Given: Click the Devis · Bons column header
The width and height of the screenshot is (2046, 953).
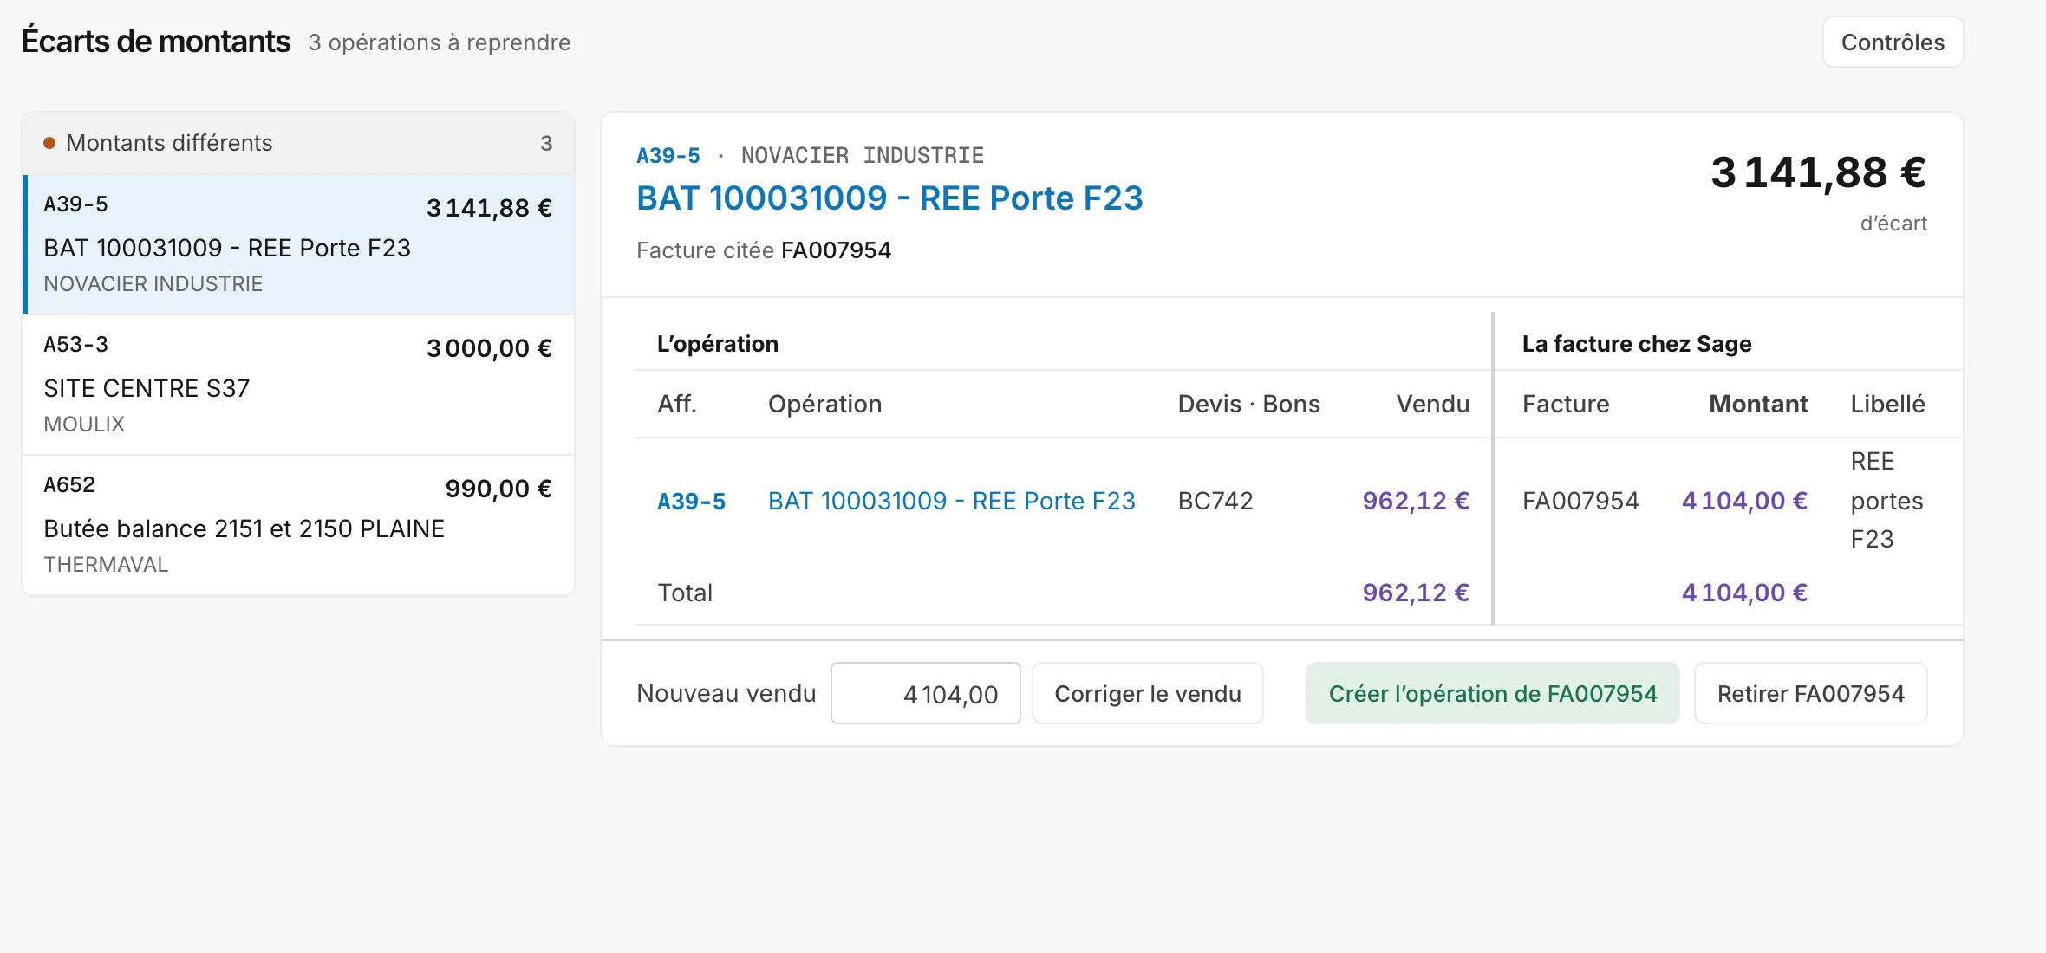Looking at the screenshot, I should tap(1248, 404).
